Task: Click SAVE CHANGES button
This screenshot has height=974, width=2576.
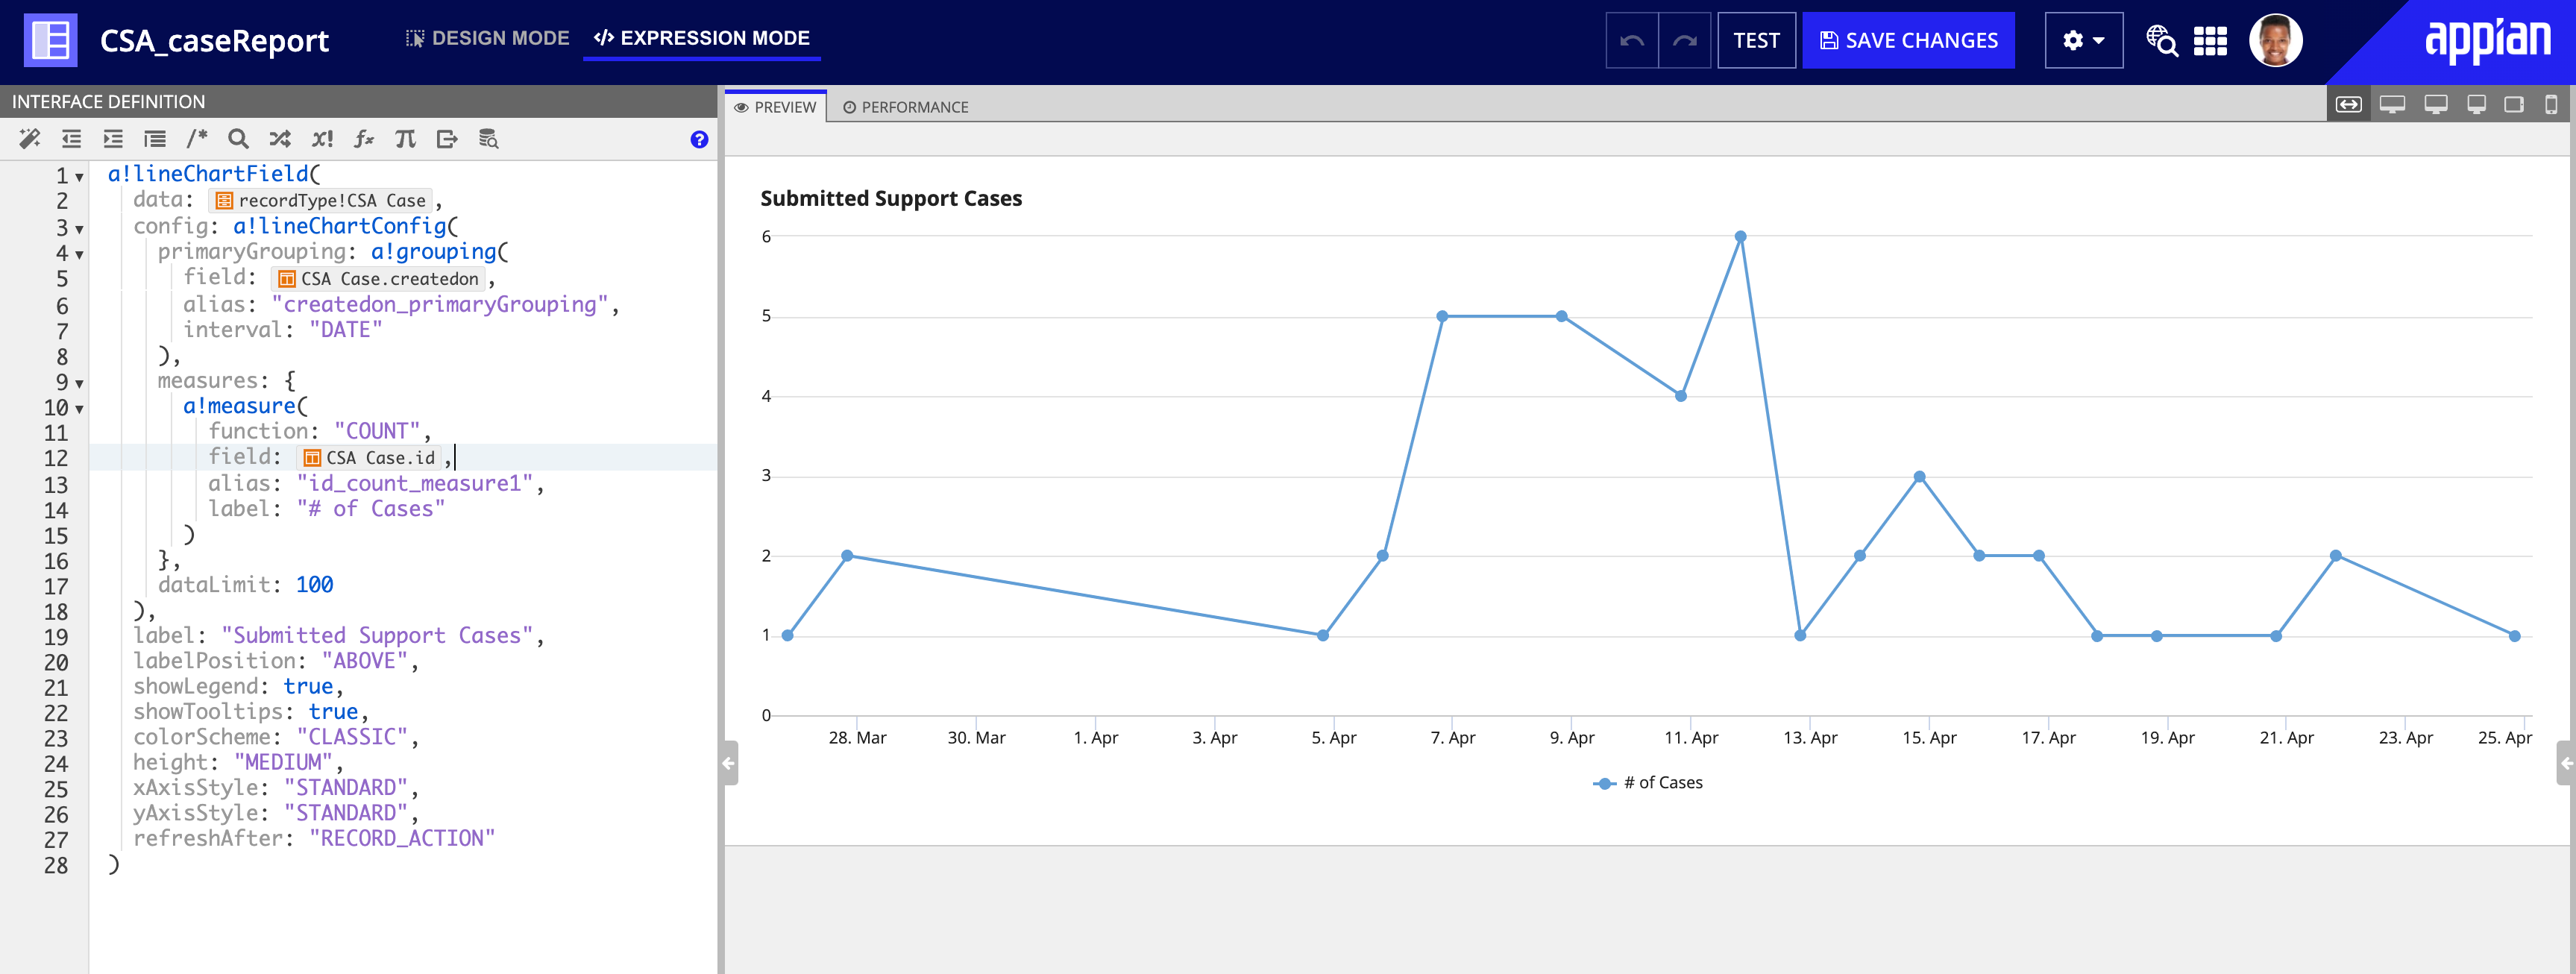Action: (1909, 41)
